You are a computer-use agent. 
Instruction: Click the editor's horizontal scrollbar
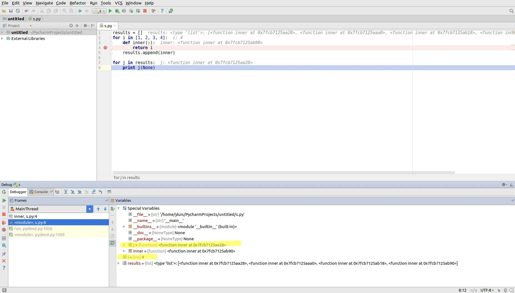click(x=283, y=173)
